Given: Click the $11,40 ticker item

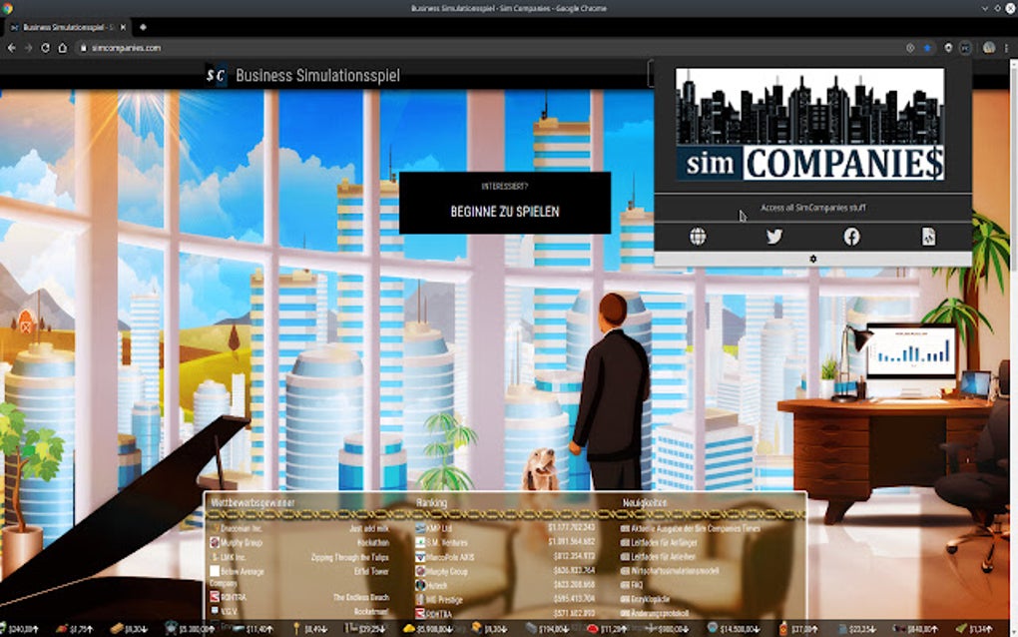Looking at the screenshot, I should (253, 629).
